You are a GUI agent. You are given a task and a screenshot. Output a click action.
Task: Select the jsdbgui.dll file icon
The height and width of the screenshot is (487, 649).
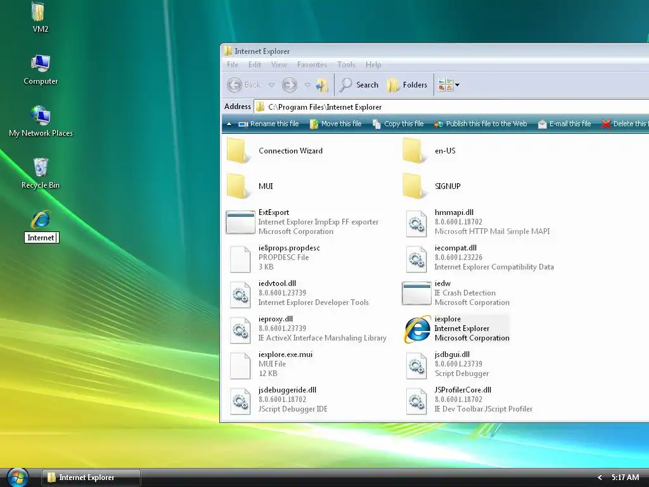[x=416, y=366]
